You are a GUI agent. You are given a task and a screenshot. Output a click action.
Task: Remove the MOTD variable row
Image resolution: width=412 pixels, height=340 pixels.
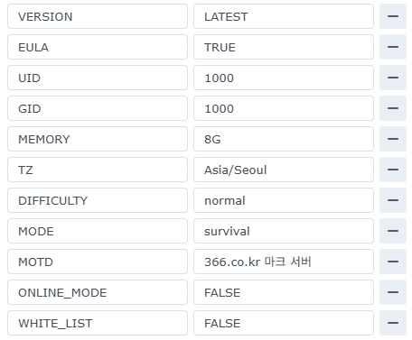point(393,262)
